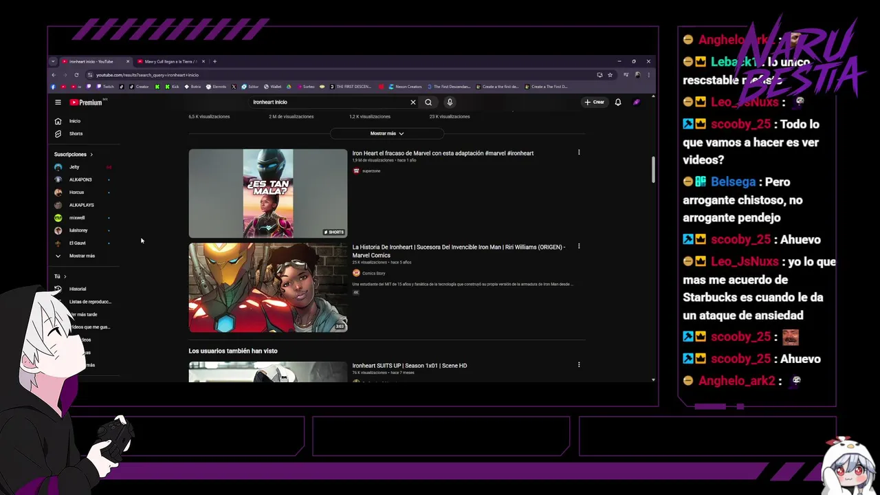
Task: Click the page scrollbar down arrow
Action: 653,379
